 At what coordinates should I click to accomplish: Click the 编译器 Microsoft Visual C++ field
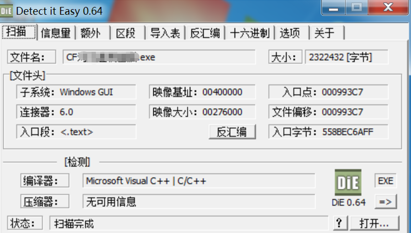pyautogui.click(x=199, y=181)
